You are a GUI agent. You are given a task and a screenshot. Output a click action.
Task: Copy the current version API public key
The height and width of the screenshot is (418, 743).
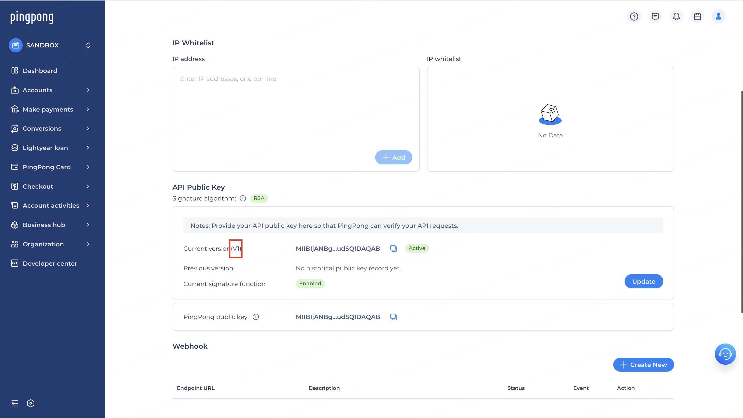[394, 248]
